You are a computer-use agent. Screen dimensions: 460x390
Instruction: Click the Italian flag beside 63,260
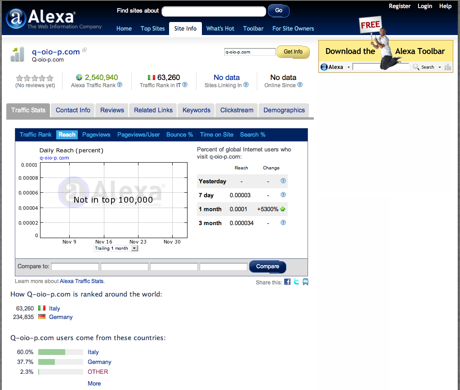(x=152, y=77)
